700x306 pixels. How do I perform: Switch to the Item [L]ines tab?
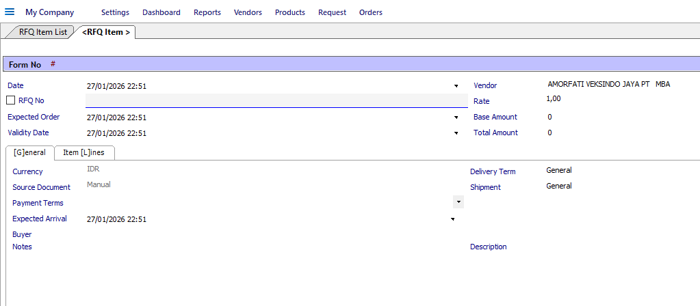tap(84, 152)
